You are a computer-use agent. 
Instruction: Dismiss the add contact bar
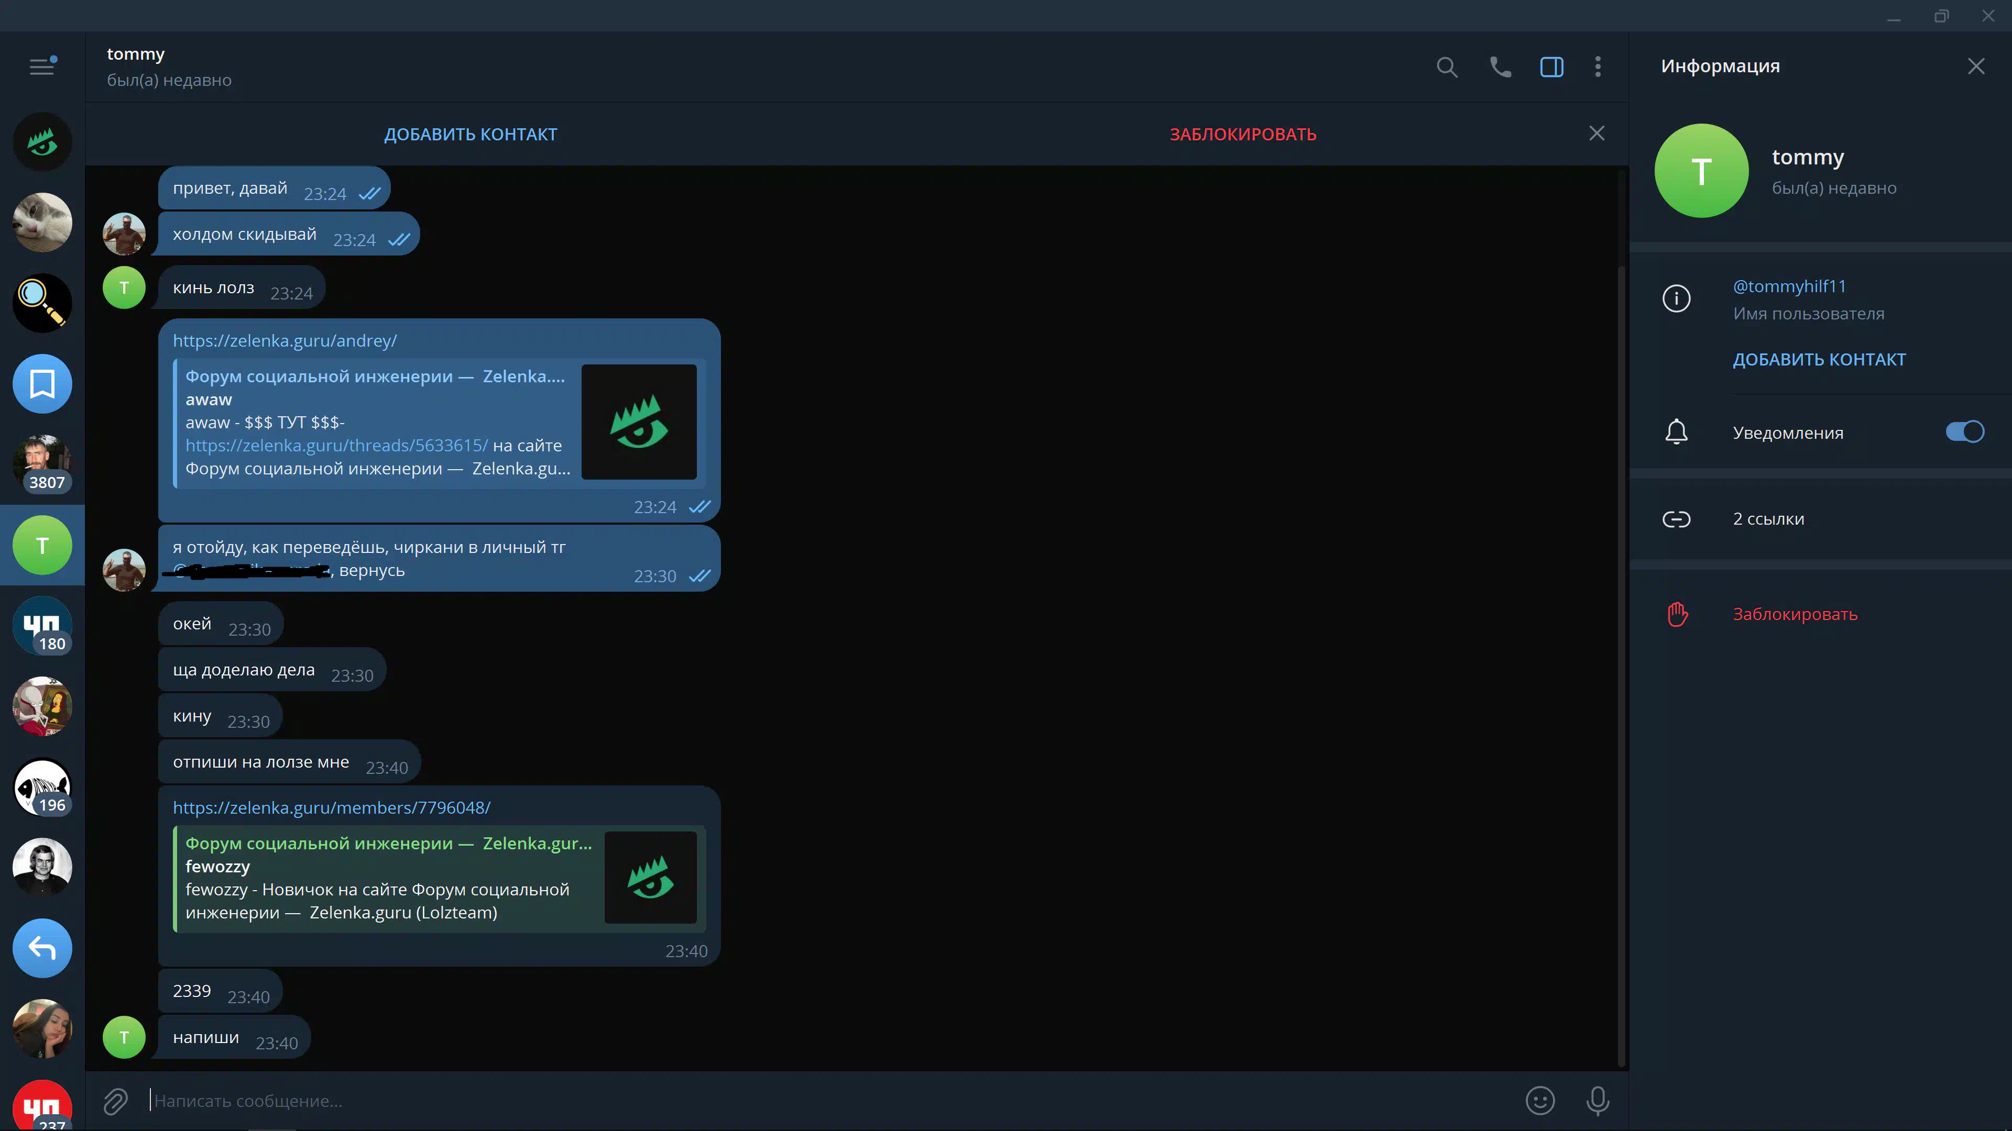click(x=1597, y=134)
